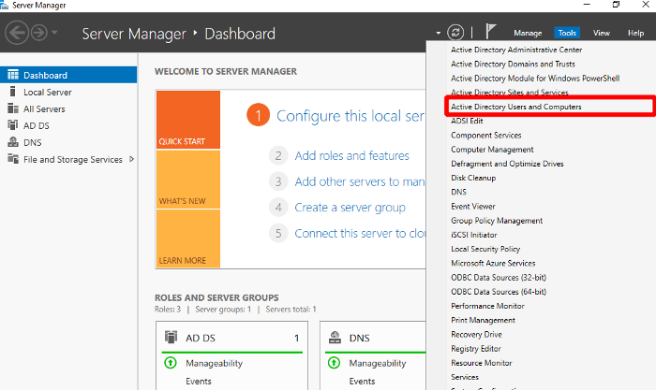Click Add other servers to manage link
This screenshot has height=390, width=656.
[360, 181]
